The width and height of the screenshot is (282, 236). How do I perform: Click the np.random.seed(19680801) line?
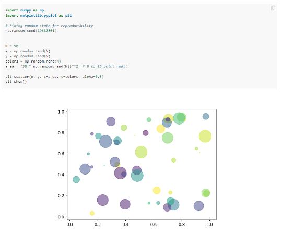[x=31, y=31]
